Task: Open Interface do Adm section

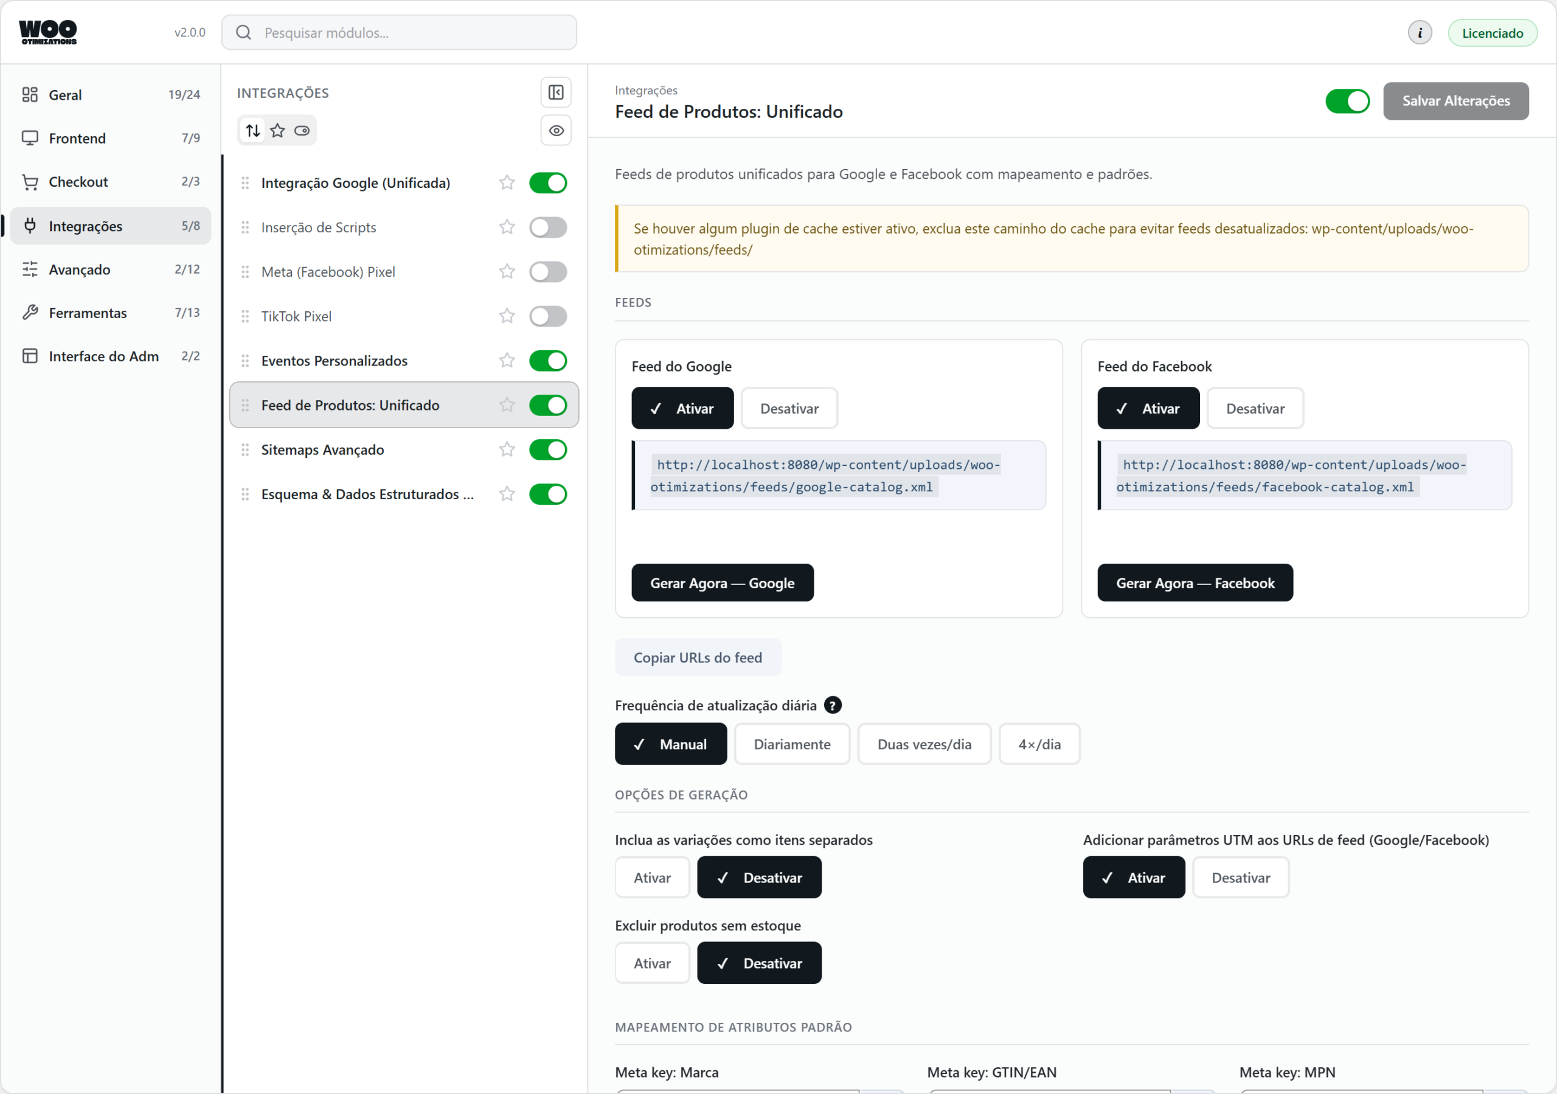Action: click(111, 356)
